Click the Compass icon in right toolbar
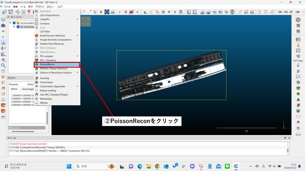Viewport: 305px width, 171px height. pos(298,51)
